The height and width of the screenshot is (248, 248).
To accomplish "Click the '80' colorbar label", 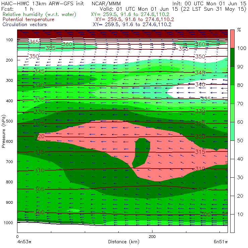I will pyautogui.click(x=240, y=85).
